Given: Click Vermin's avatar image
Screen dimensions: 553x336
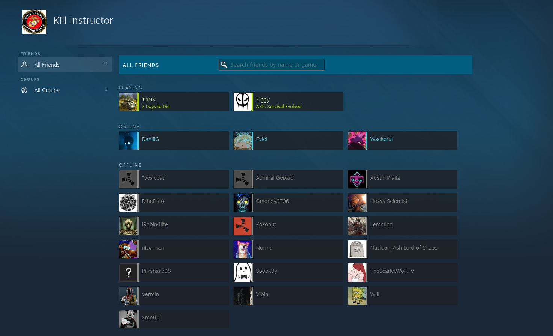Looking at the screenshot, I should pos(128,296).
